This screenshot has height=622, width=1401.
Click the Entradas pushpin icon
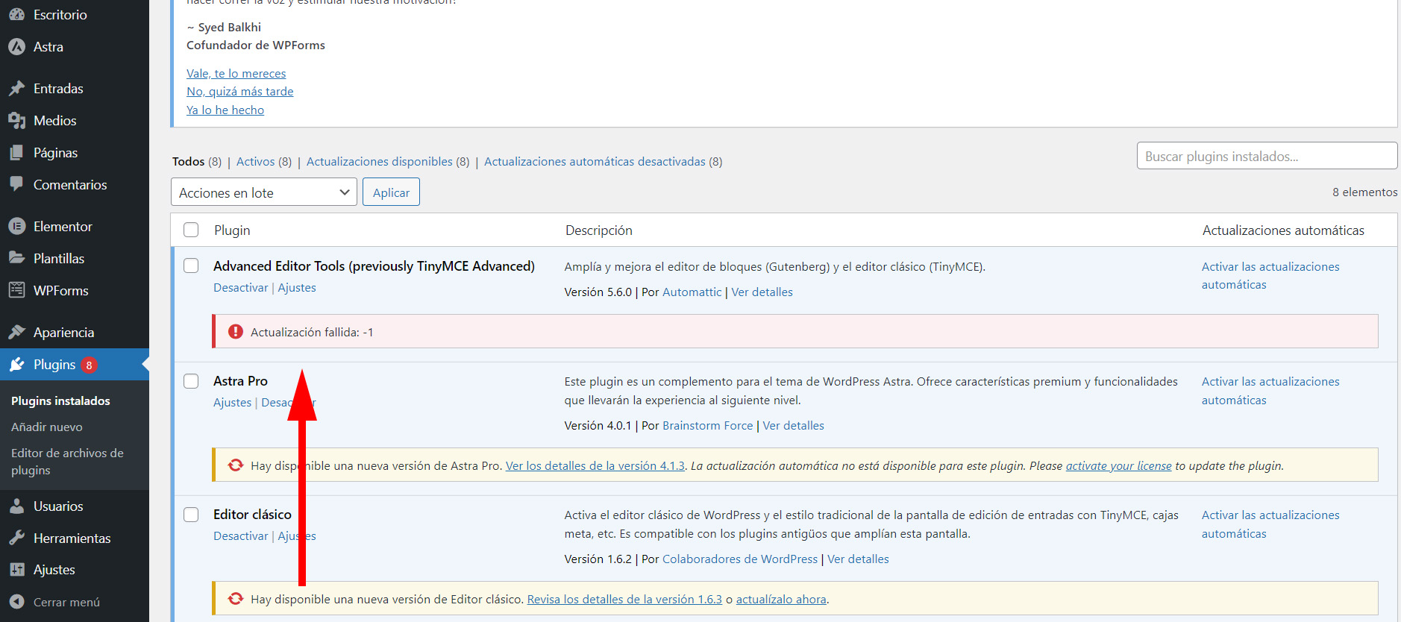16,88
